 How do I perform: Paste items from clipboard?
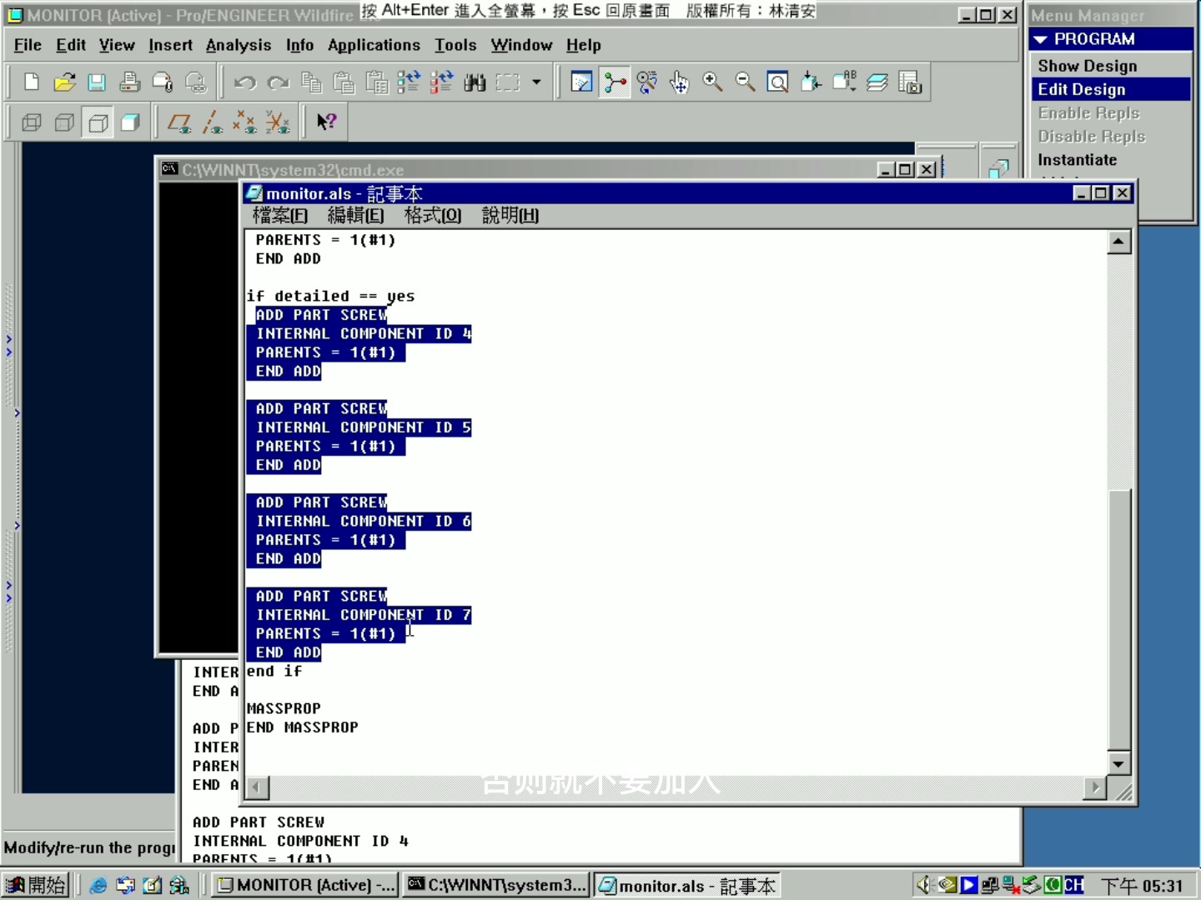pyautogui.click(x=344, y=82)
